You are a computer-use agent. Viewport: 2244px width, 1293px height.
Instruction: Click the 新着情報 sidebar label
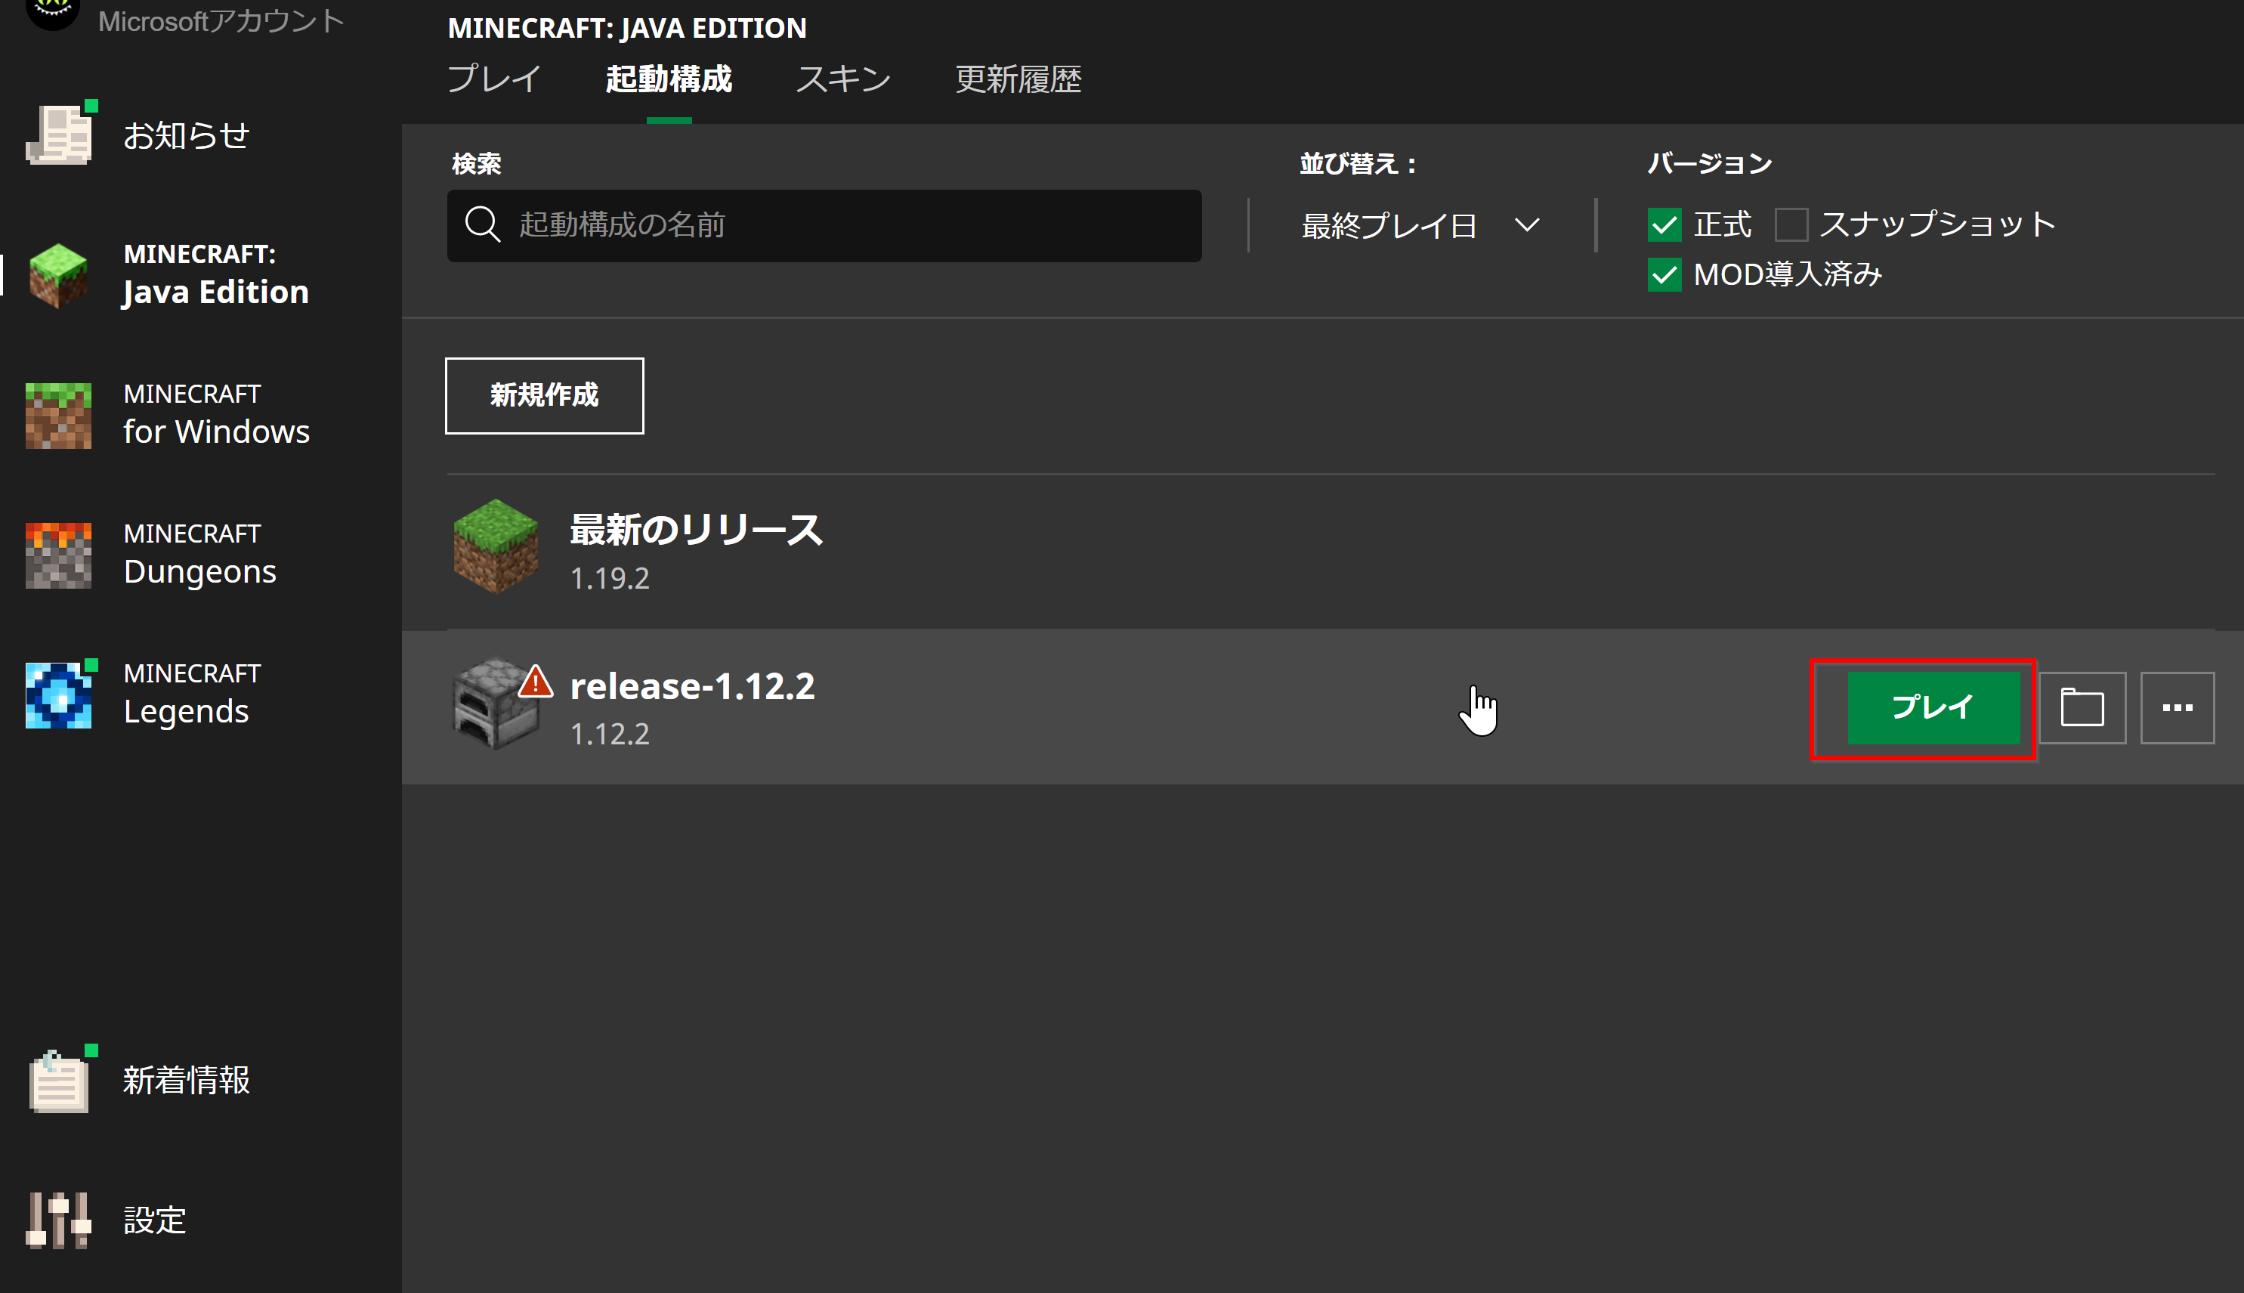point(187,1080)
